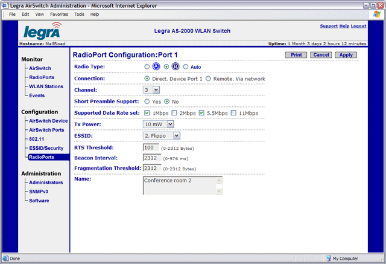This screenshot has width=386, height=264.
Task: Enable the 11Mbps data rate checkbox
Action: pyautogui.click(x=233, y=113)
